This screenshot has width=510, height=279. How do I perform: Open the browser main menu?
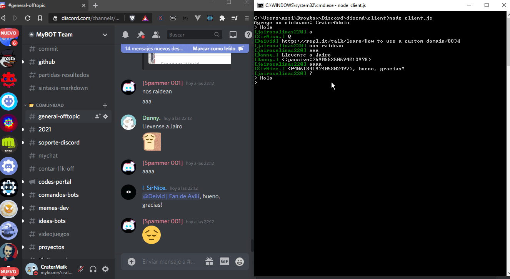(247, 18)
